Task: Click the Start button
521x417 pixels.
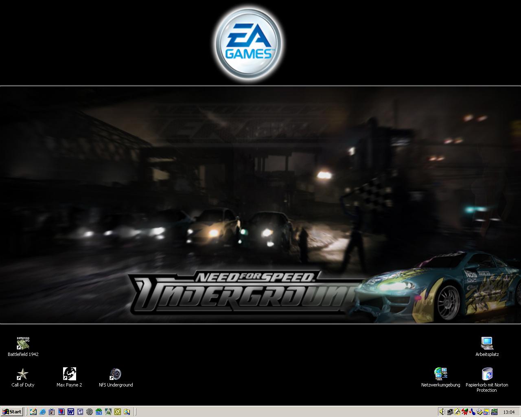Action: (12, 412)
